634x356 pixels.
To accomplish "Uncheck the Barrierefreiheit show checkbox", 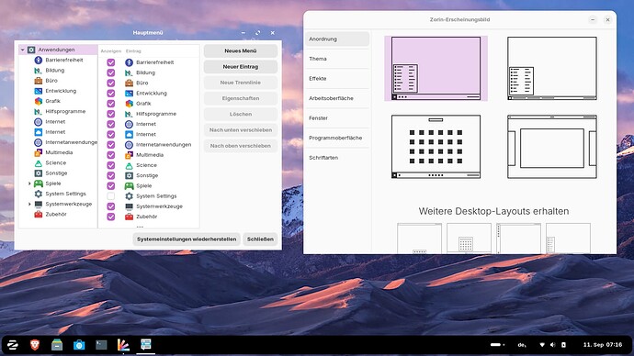I will point(111,62).
